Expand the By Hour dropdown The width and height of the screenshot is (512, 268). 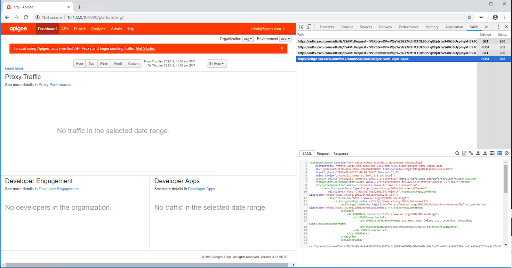(217, 64)
